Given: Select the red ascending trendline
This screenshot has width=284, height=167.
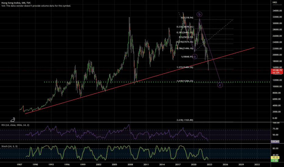Looking at the screenshot, I should click(x=140, y=81).
